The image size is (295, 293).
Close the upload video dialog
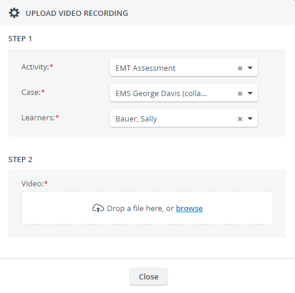pos(148,276)
